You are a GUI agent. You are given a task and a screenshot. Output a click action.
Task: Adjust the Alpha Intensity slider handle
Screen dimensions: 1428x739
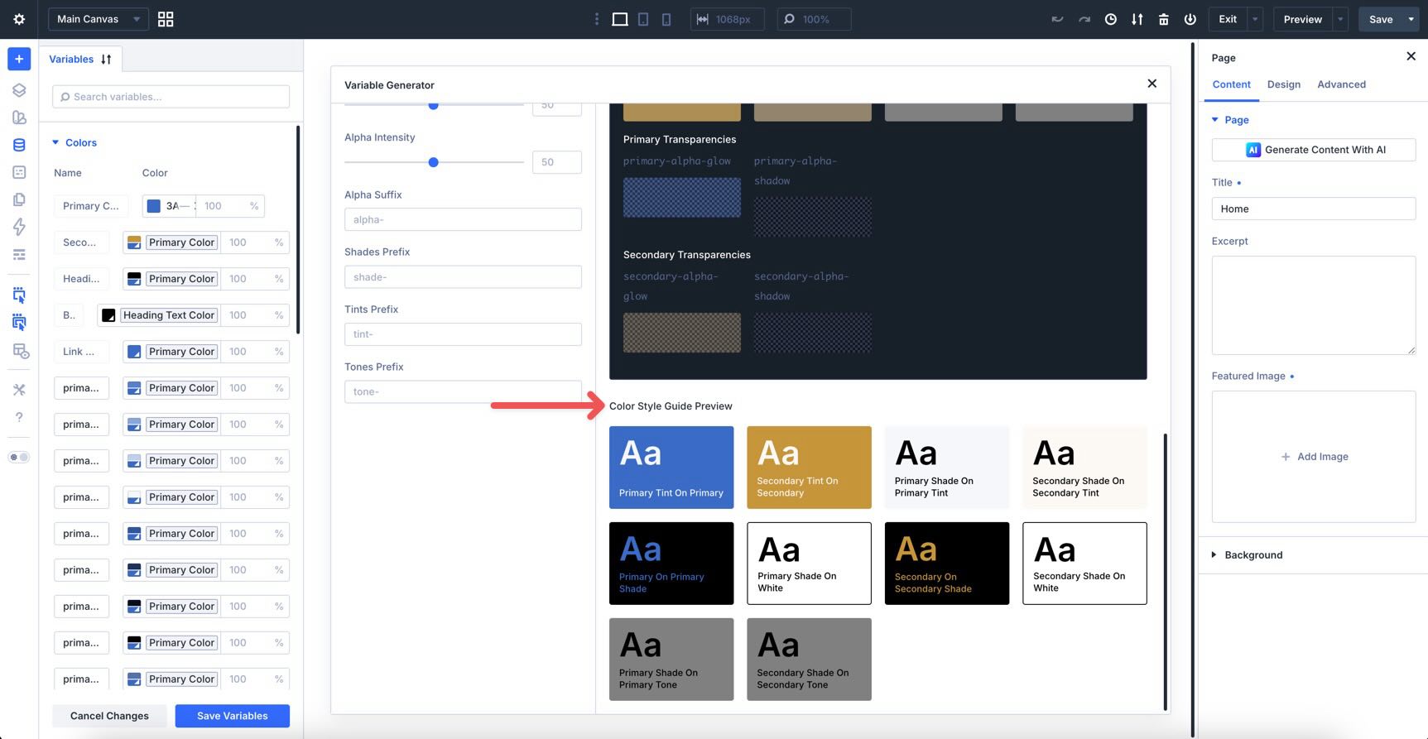433,162
